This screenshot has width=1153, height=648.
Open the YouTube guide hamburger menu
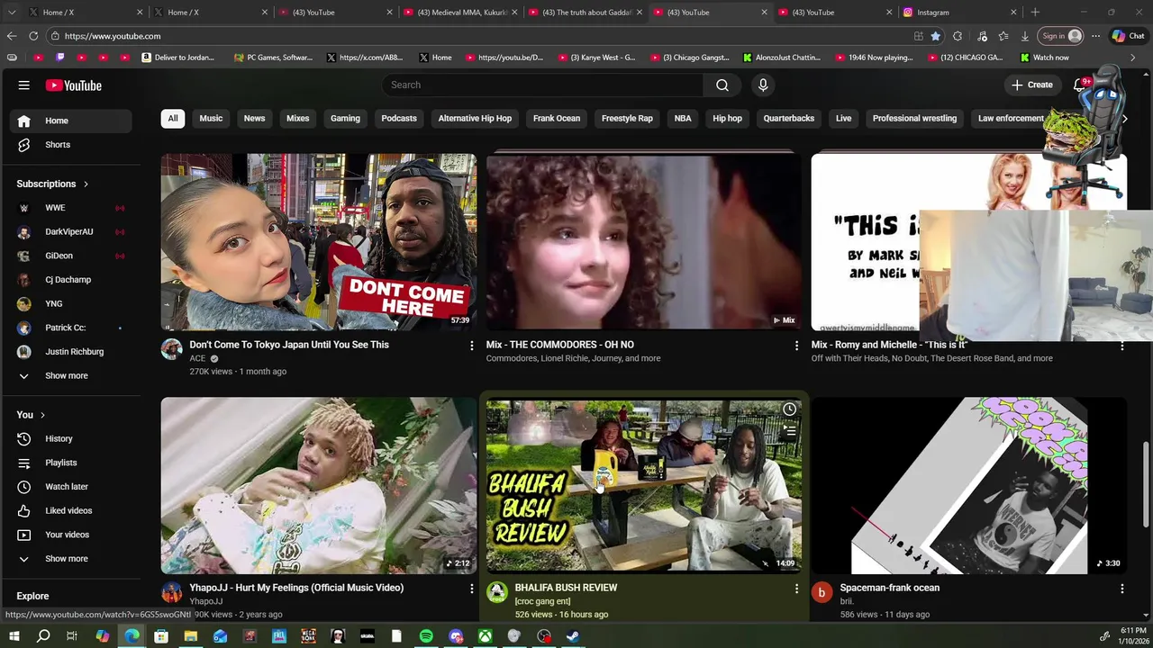[24, 85]
